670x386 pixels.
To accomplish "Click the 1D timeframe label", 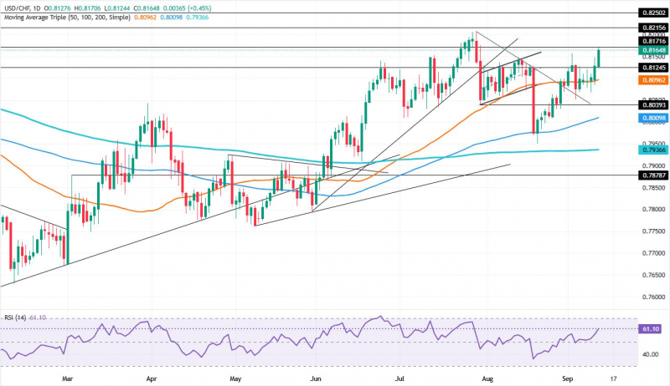I will (x=38, y=8).
